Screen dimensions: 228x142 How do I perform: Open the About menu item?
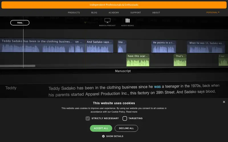(x=156, y=12)
